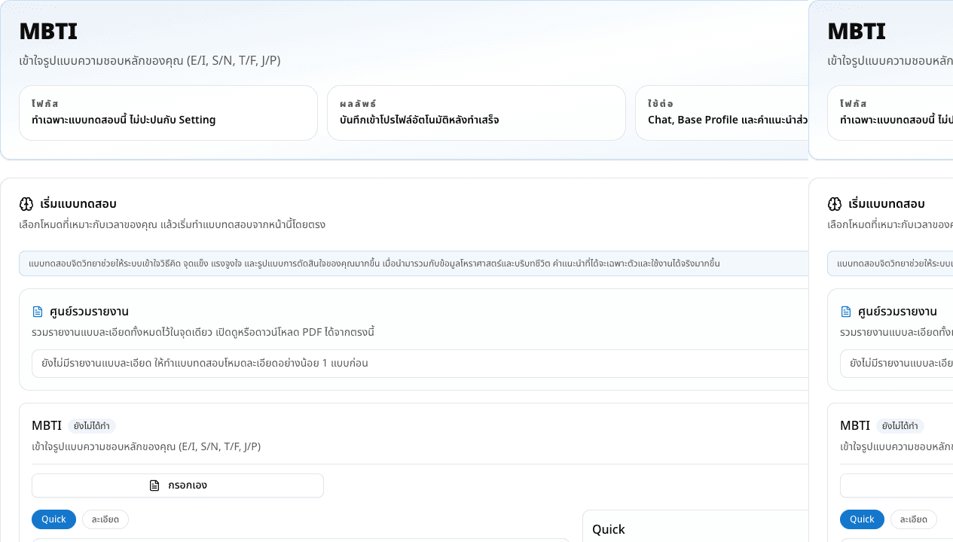Click the large MBTI title in the right-side page

tap(857, 32)
